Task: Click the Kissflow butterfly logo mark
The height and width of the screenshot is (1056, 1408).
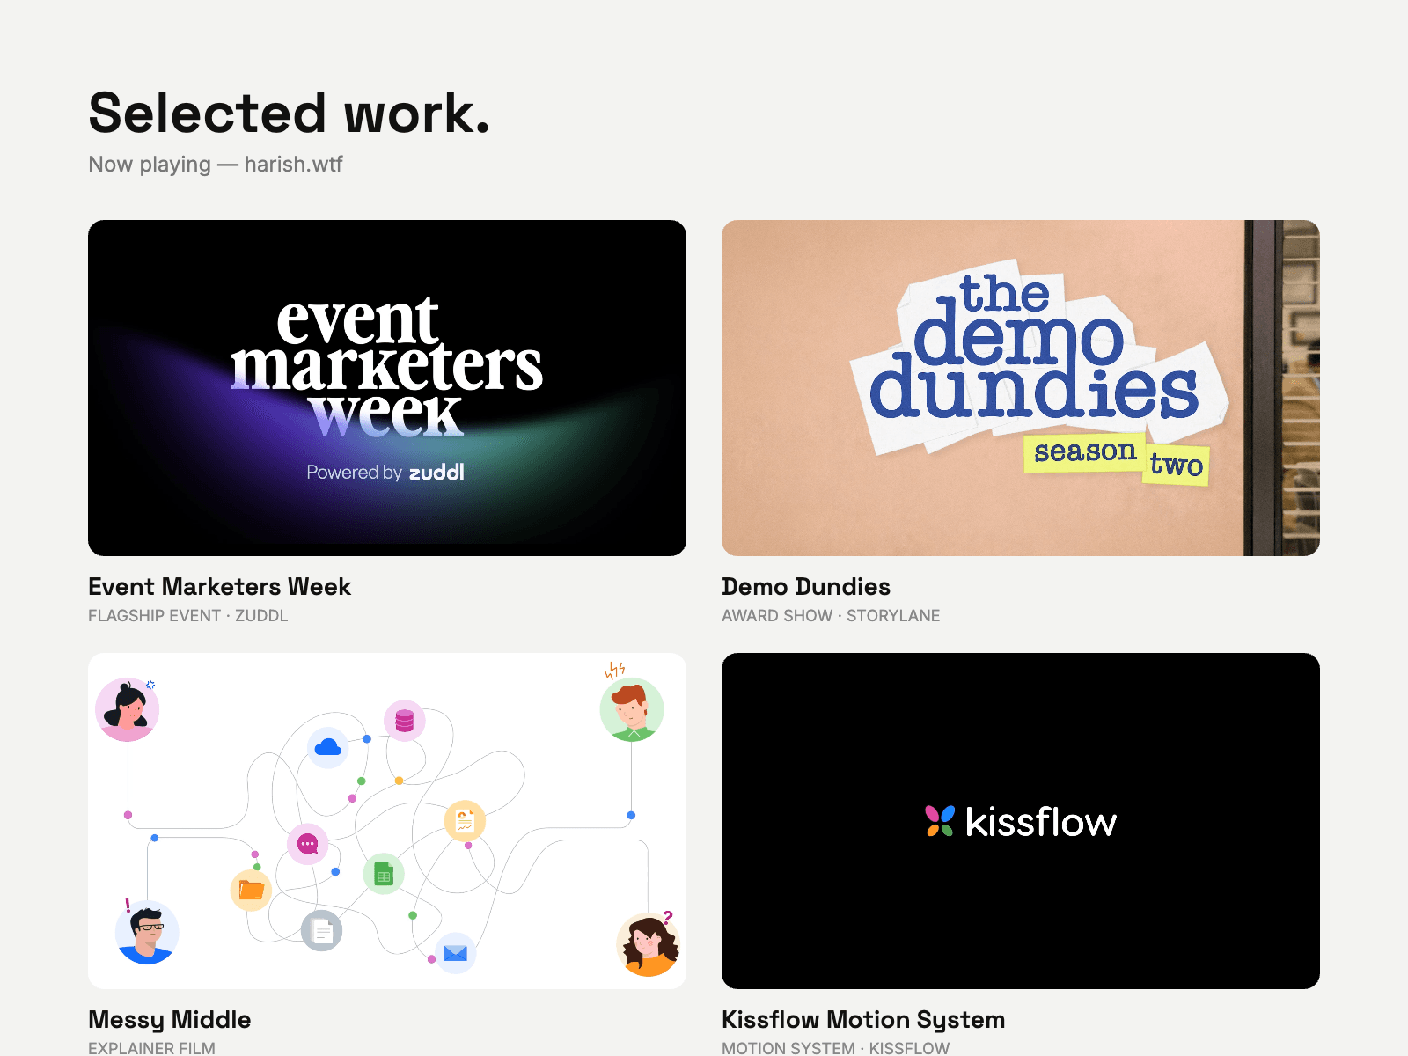Action: (940, 821)
